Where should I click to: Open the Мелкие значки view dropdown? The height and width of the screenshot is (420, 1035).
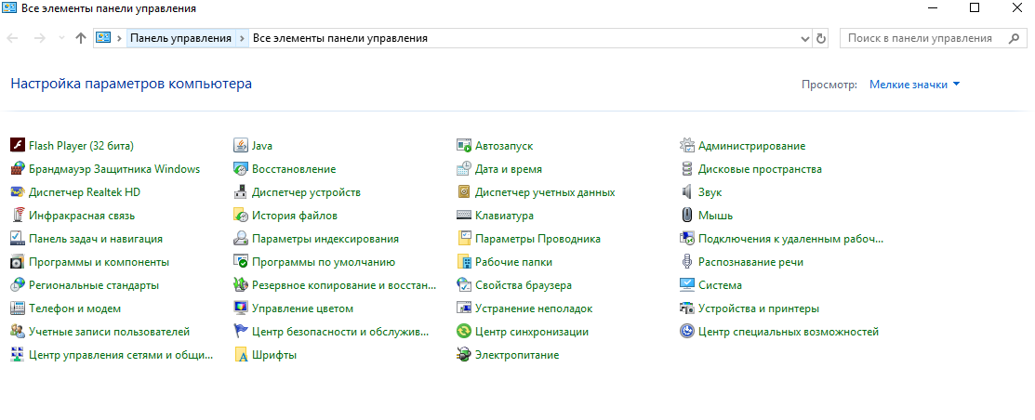[914, 85]
